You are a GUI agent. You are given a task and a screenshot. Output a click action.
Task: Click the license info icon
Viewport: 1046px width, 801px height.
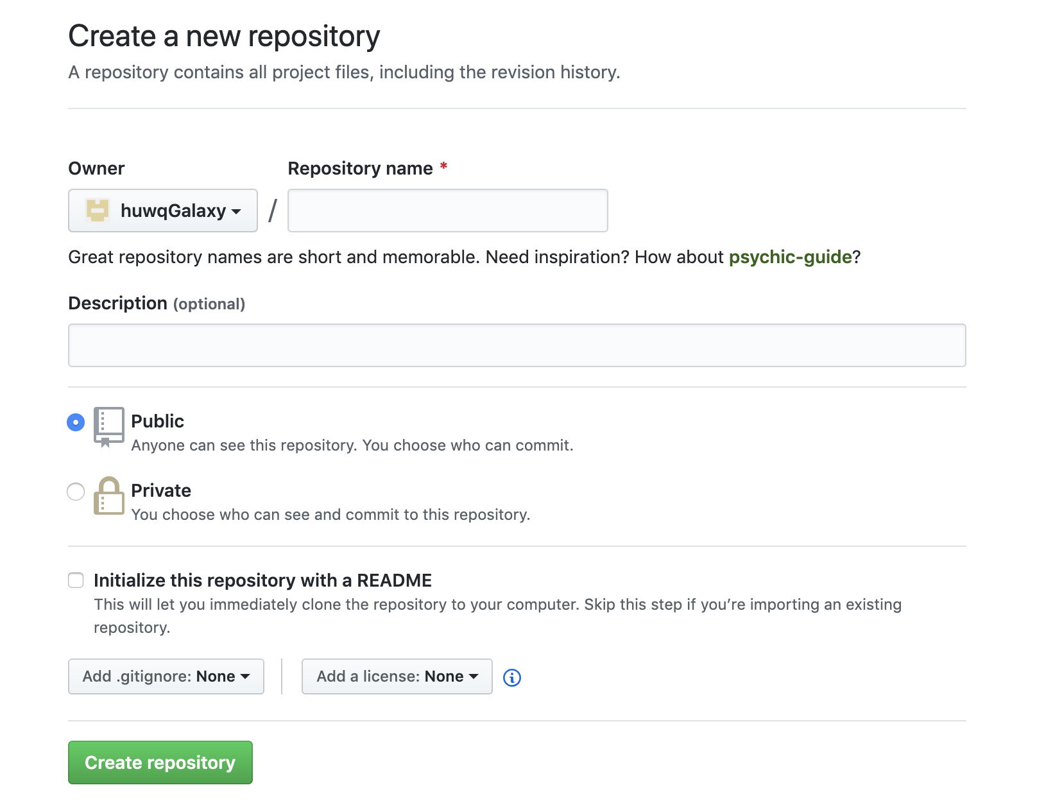512,678
